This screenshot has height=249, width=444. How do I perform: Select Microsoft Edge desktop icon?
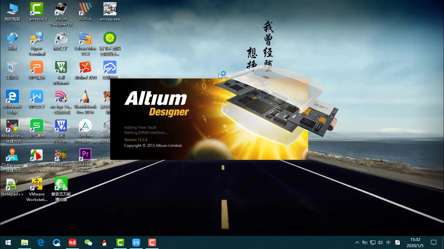tap(12, 102)
